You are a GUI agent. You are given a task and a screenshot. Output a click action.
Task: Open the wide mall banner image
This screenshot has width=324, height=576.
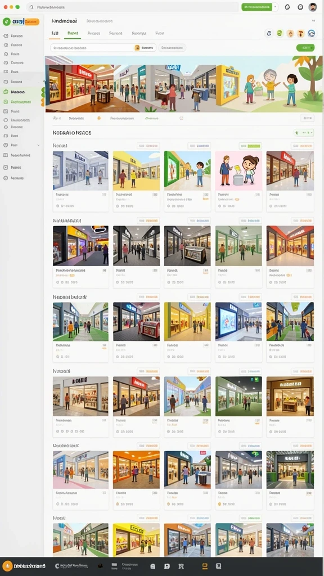[184, 84]
